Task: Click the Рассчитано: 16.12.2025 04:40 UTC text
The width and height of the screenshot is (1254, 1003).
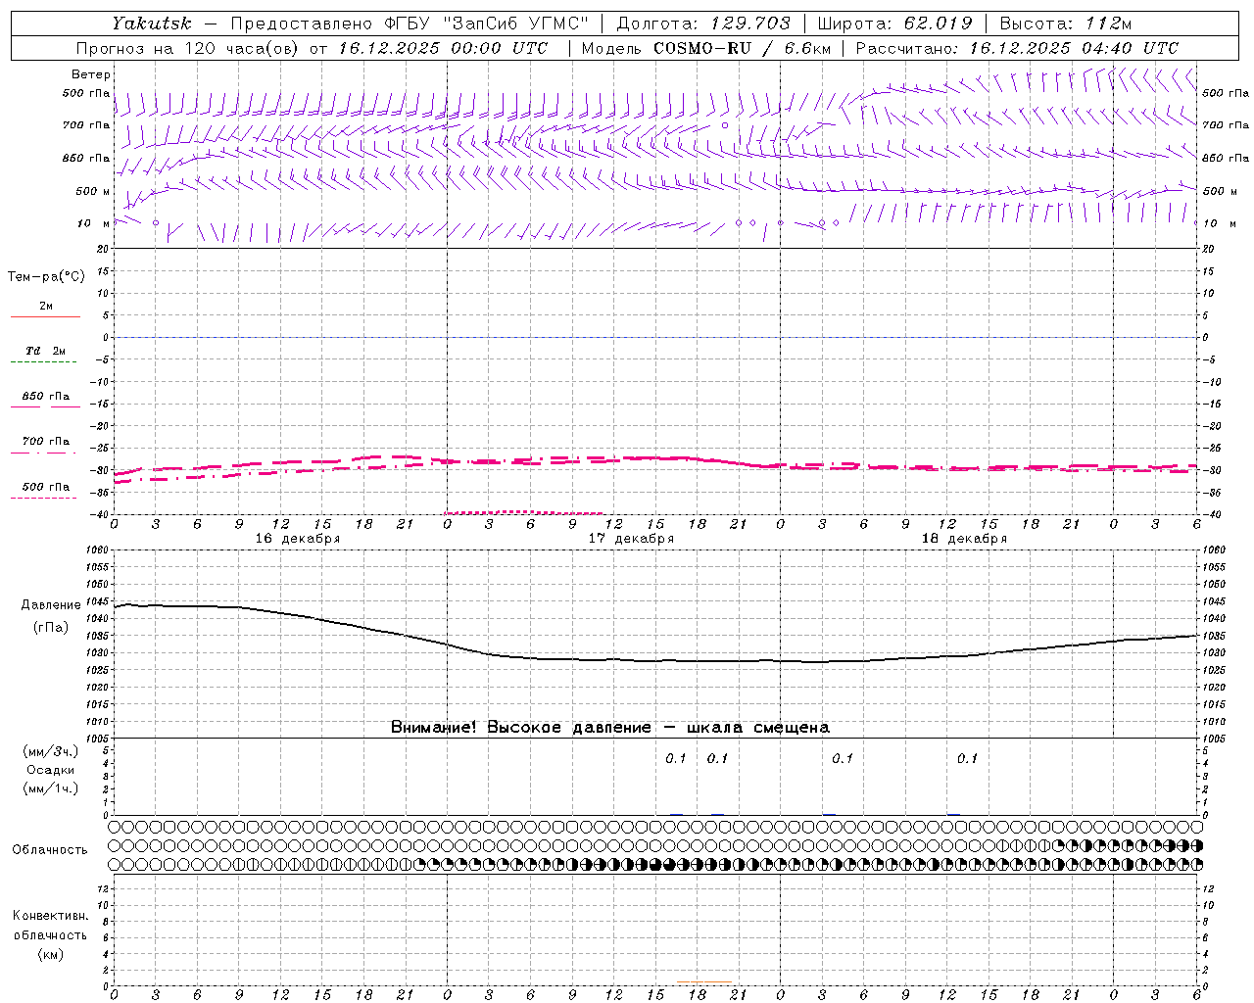Action: pyautogui.click(x=1017, y=48)
